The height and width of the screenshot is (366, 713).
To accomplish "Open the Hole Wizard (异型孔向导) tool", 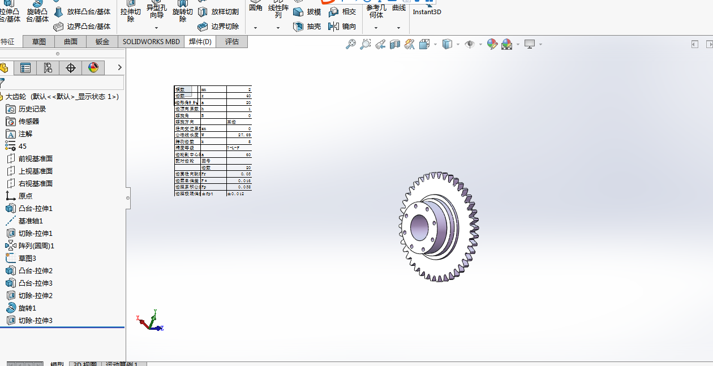I will [x=156, y=10].
